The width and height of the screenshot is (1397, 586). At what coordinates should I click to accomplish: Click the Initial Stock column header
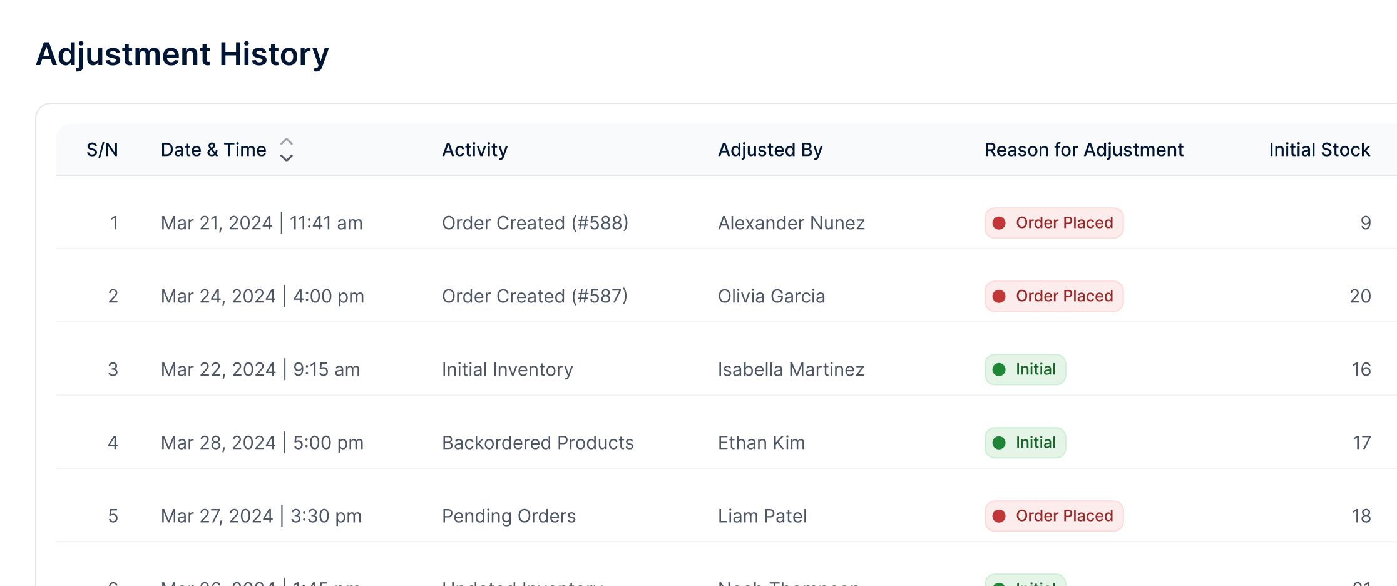[1319, 150]
